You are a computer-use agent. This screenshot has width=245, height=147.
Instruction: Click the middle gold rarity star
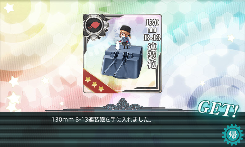(94, 84)
